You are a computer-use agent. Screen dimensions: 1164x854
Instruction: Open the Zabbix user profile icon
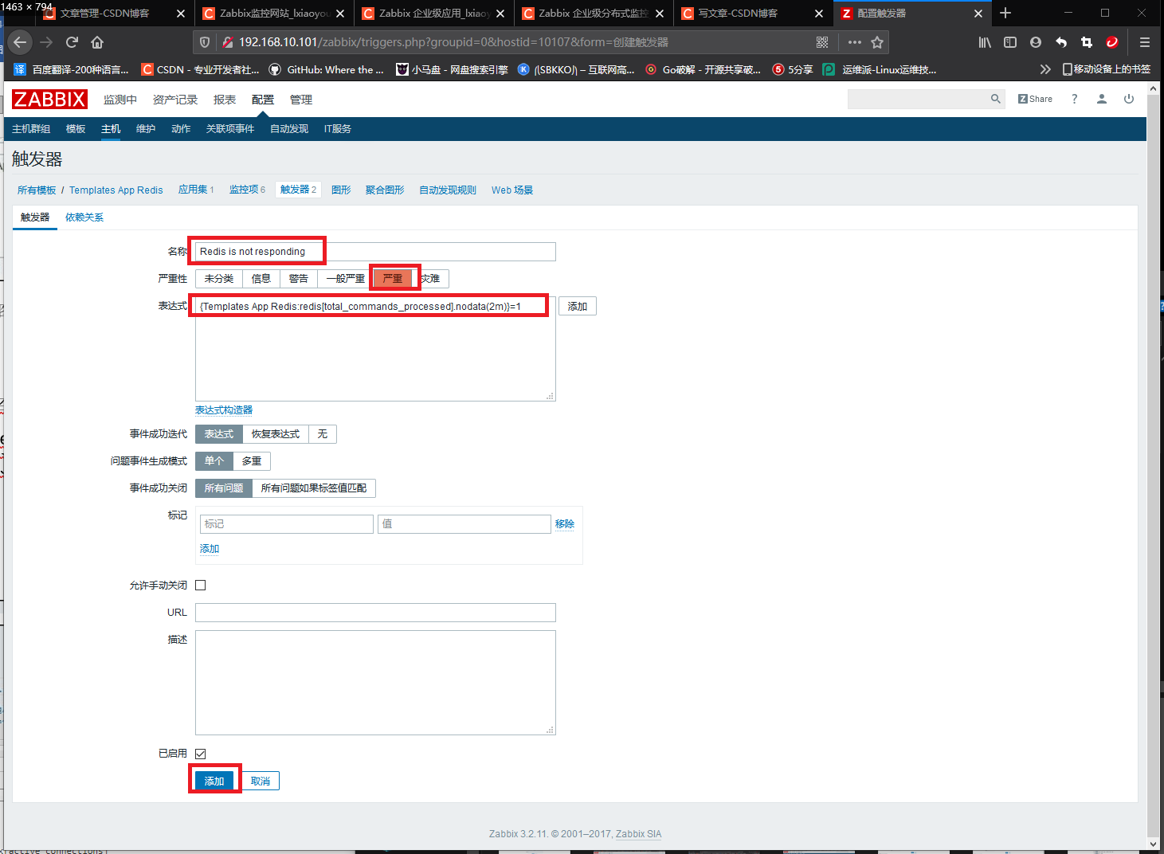[x=1102, y=99]
